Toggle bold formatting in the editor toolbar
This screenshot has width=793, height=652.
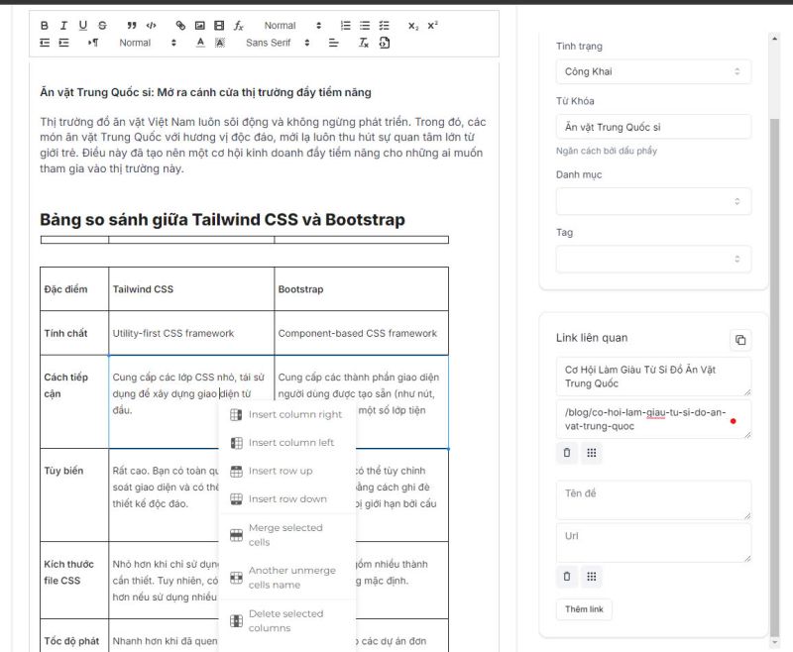tap(45, 26)
